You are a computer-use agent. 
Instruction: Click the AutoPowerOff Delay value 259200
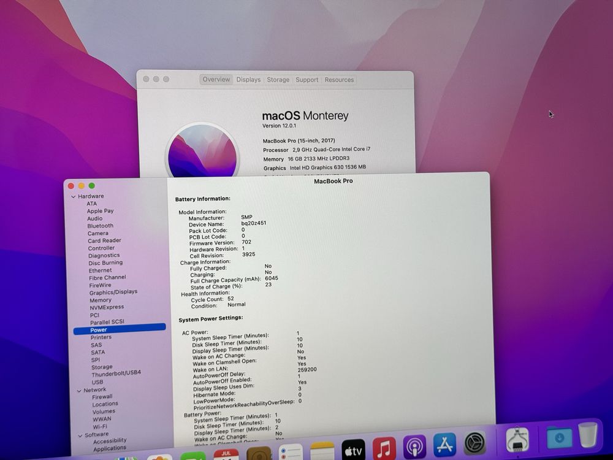307,369
